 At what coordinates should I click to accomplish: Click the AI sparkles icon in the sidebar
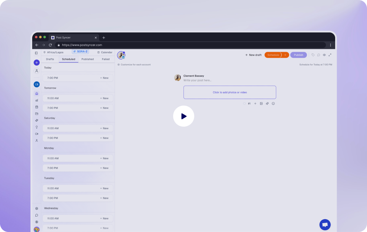pos(36,120)
